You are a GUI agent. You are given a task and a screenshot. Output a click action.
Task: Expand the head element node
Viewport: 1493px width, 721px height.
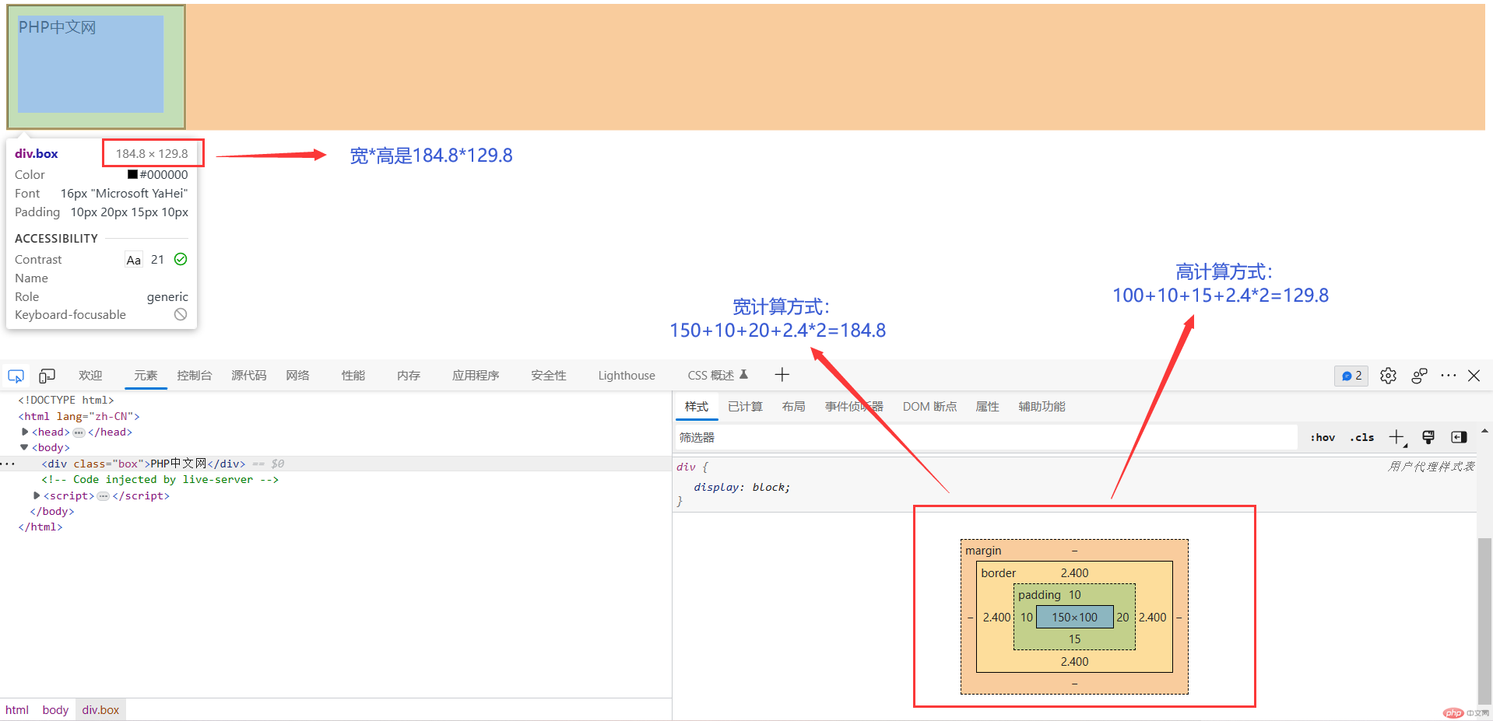click(x=25, y=432)
